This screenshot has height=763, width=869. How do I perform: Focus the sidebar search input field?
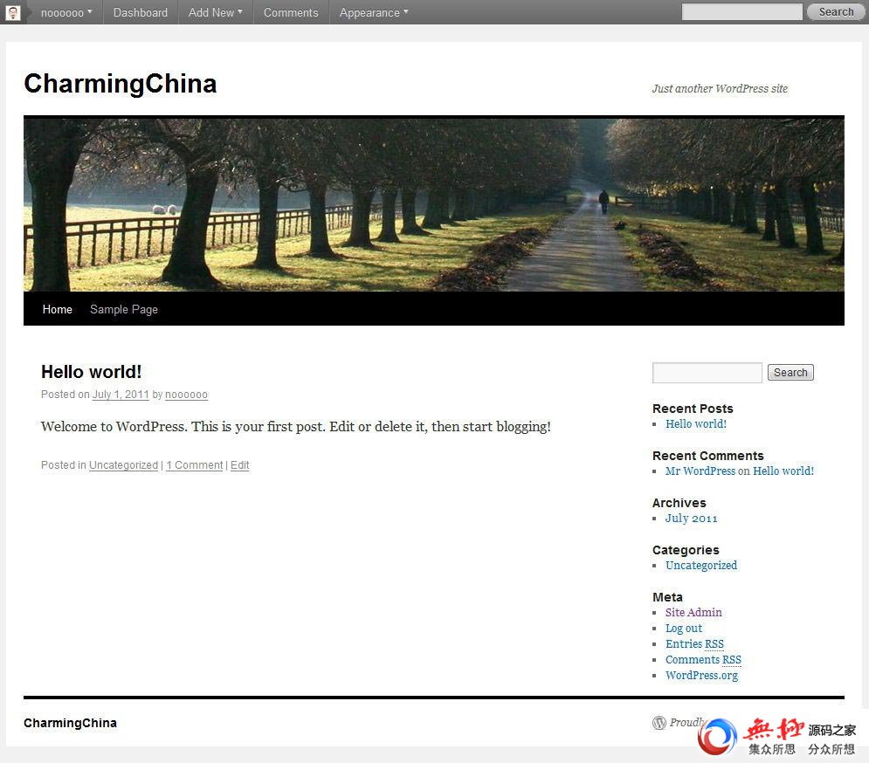(x=707, y=373)
